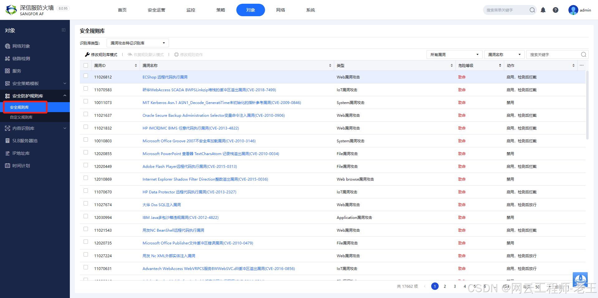Screen dimensions: 598x298
Task: Go to page 3 of results
Action: (x=455, y=286)
